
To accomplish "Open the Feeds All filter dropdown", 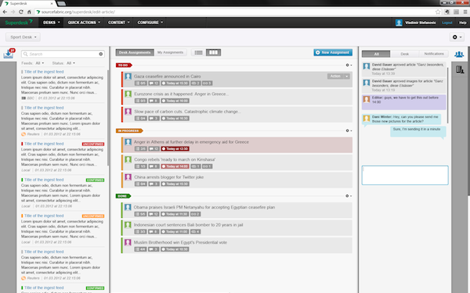I will (x=40, y=63).
